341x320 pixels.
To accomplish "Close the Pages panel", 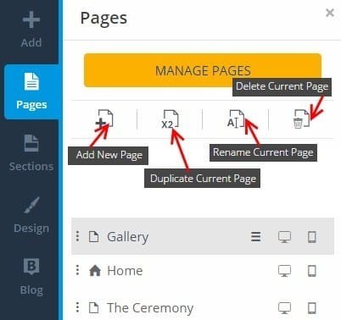I will pyautogui.click(x=330, y=13).
